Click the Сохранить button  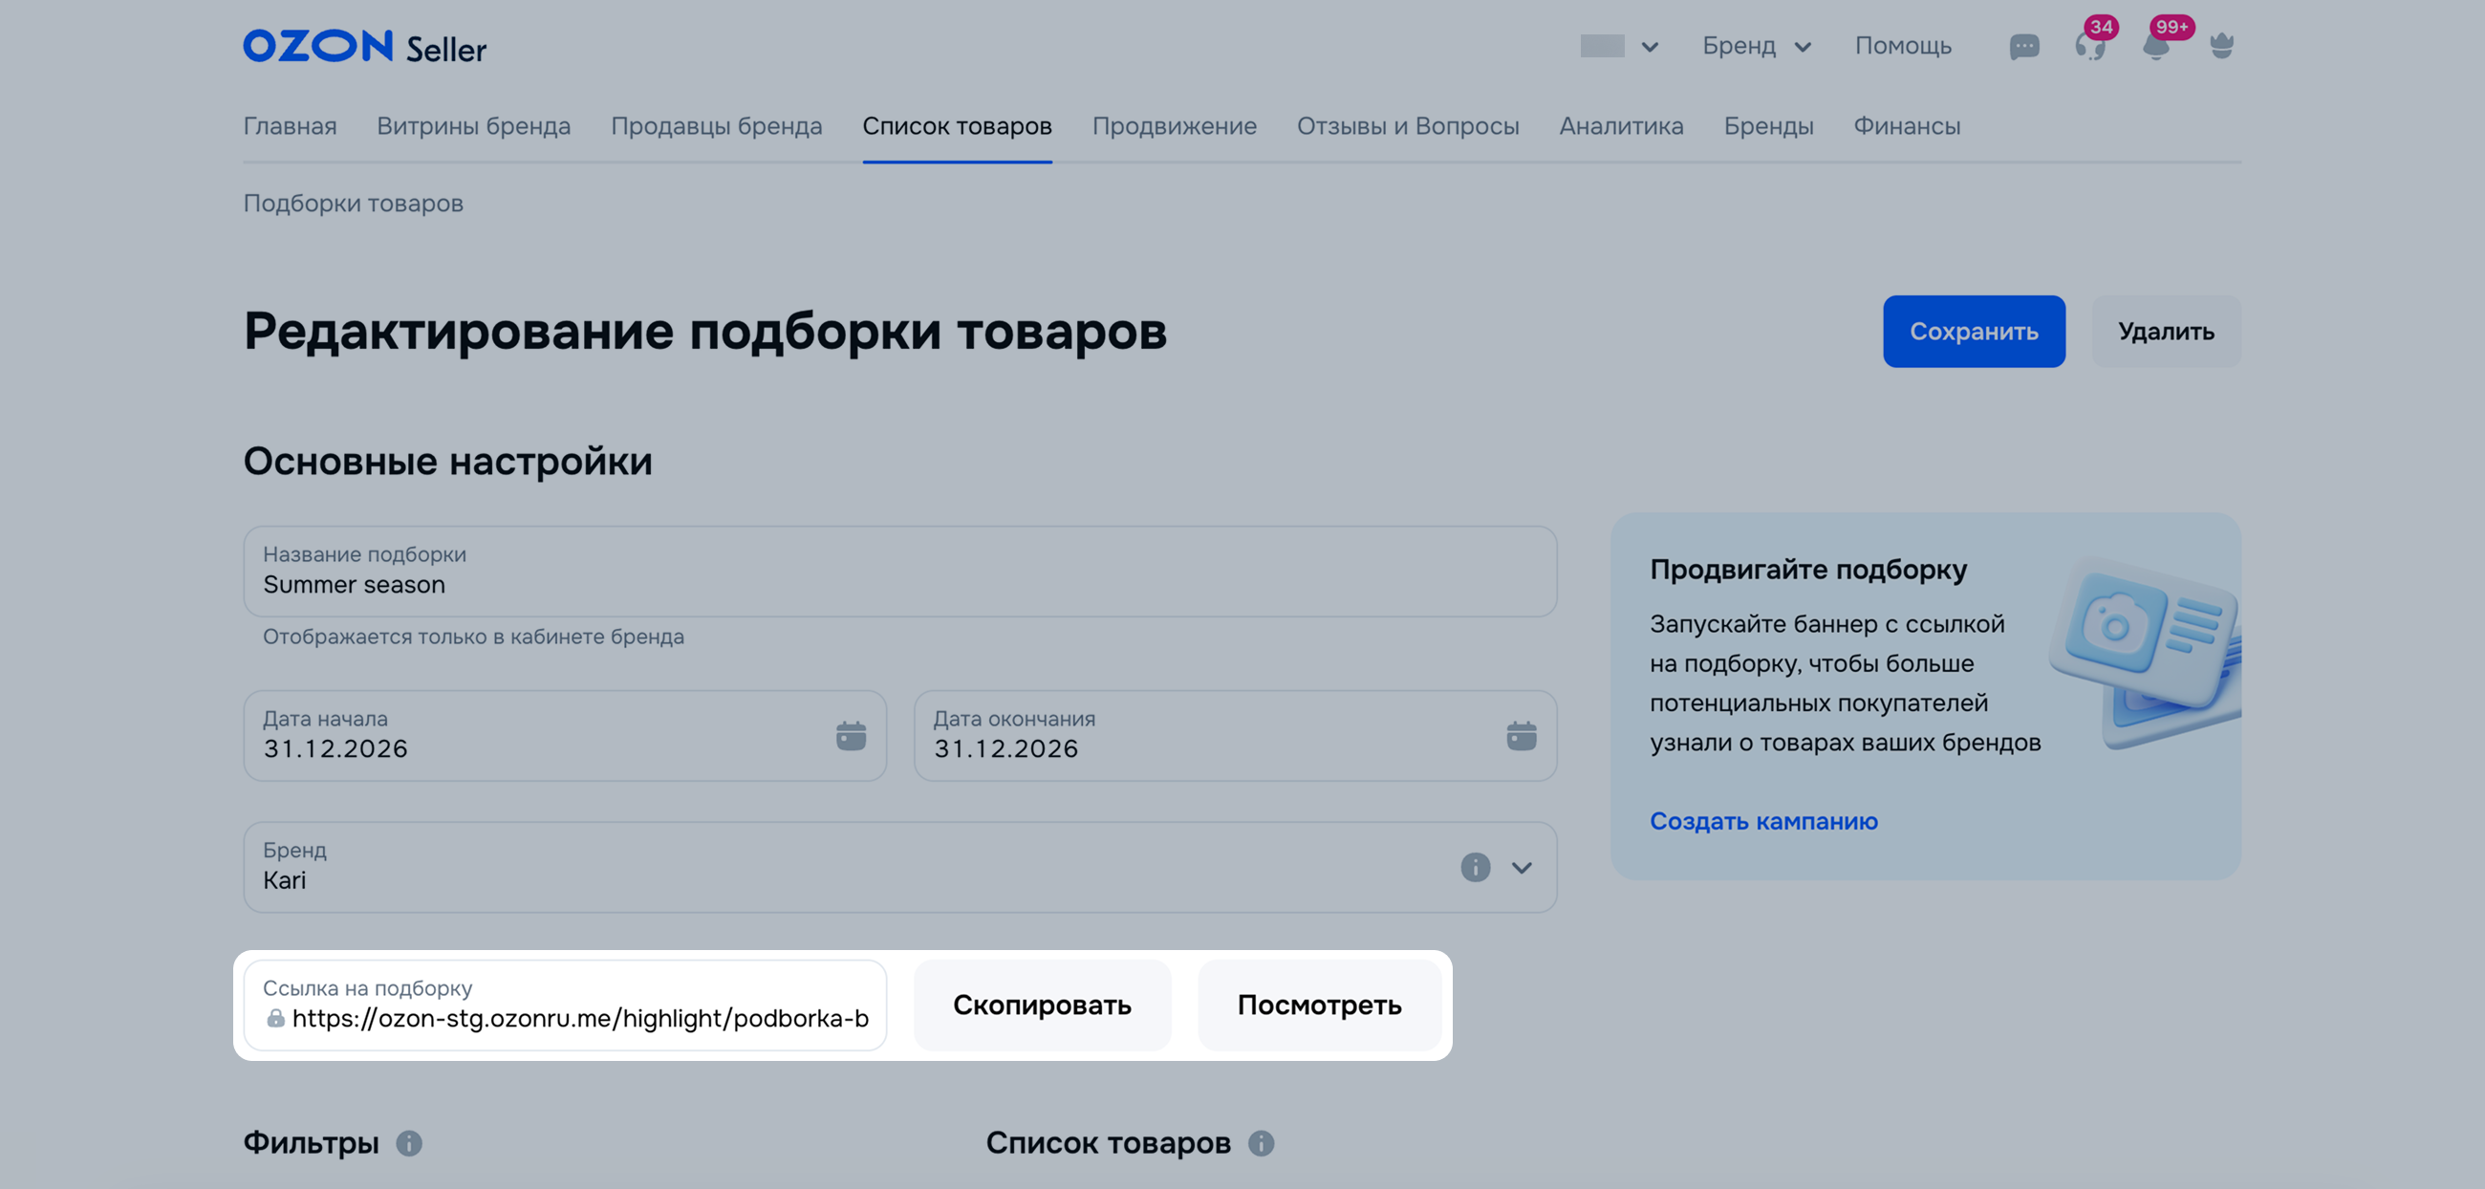[1974, 331]
